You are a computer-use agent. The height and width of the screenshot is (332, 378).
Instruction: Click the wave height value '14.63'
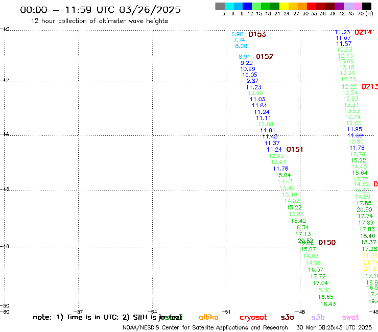285,181
